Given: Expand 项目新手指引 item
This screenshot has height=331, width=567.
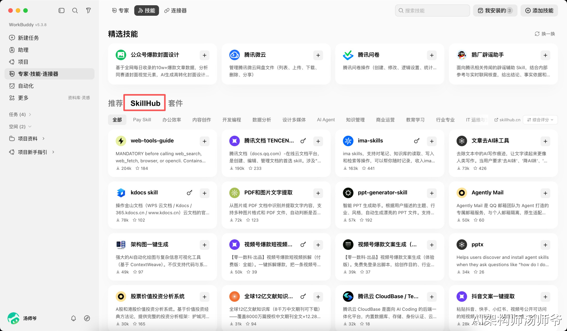Looking at the screenshot, I should [x=32, y=152].
